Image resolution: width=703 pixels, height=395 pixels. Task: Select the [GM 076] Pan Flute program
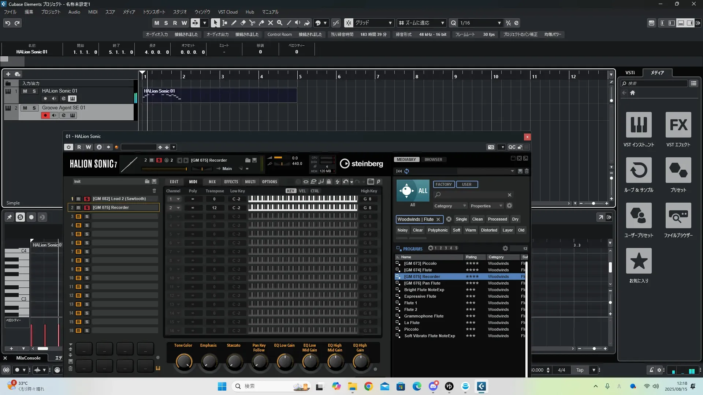(x=422, y=283)
